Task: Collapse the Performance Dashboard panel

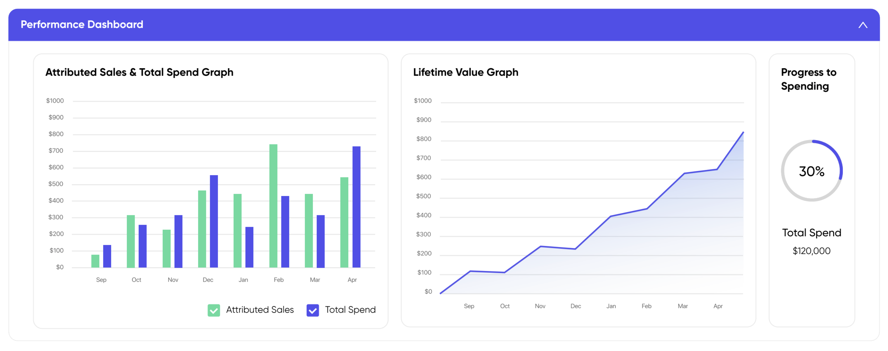Action: pos(862,25)
